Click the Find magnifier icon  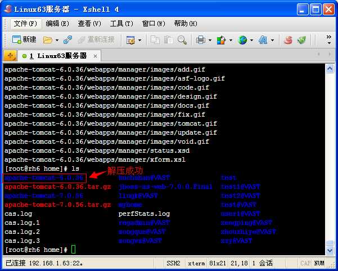[182, 40]
